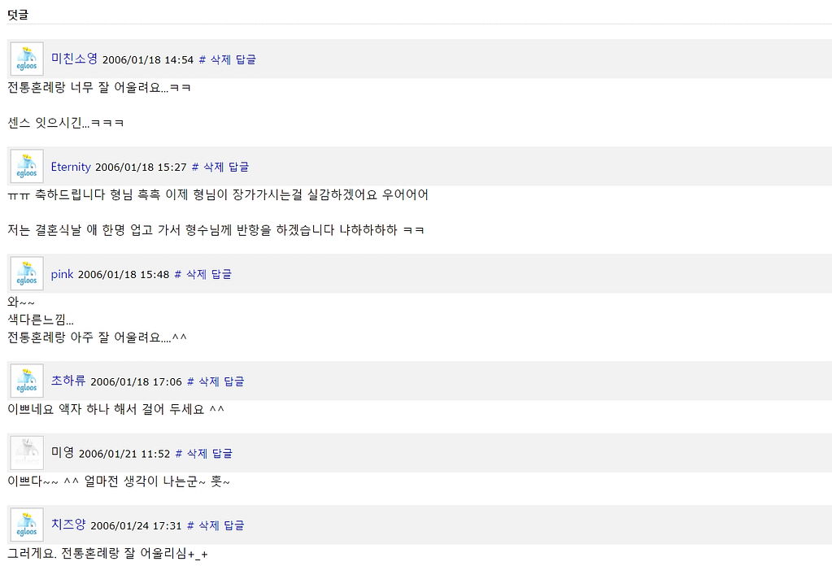The height and width of the screenshot is (566, 832).
Task: Delete 초하류's comment
Action: click(209, 381)
